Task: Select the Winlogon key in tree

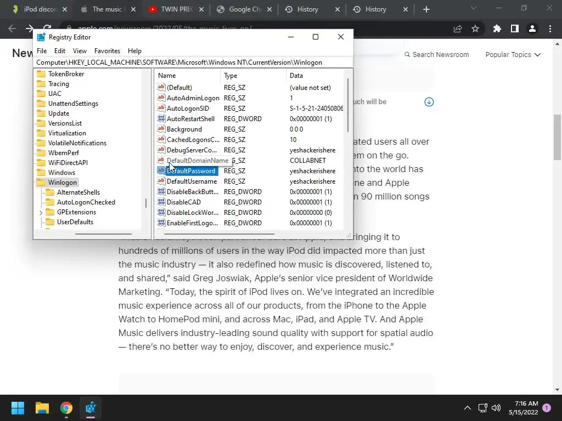Action: coord(63,183)
